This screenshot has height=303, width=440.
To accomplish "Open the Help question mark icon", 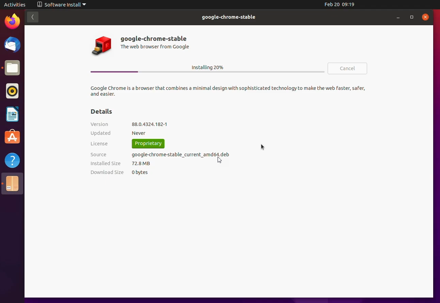I will click(12, 160).
